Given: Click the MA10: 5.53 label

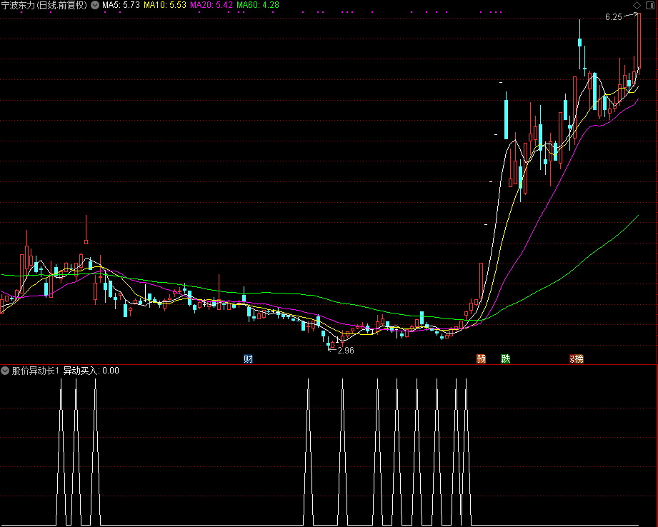Looking at the screenshot, I should [x=165, y=5].
